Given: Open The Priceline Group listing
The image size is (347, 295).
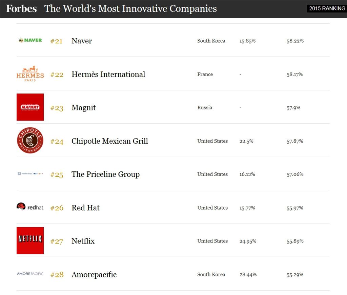Looking at the screenshot, I should pos(105,174).
